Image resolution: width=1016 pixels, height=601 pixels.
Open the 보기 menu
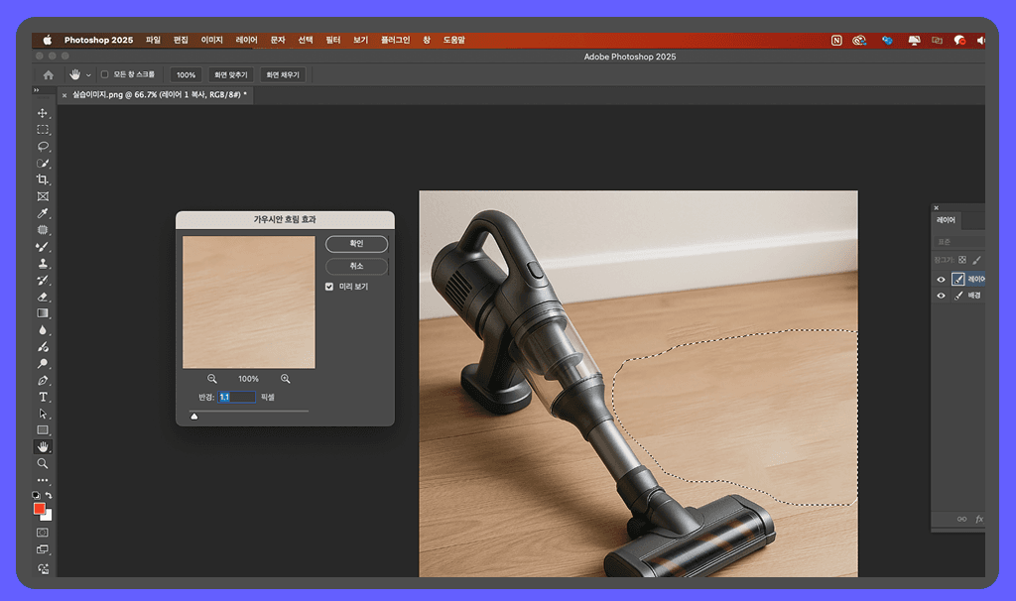(x=361, y=40)
